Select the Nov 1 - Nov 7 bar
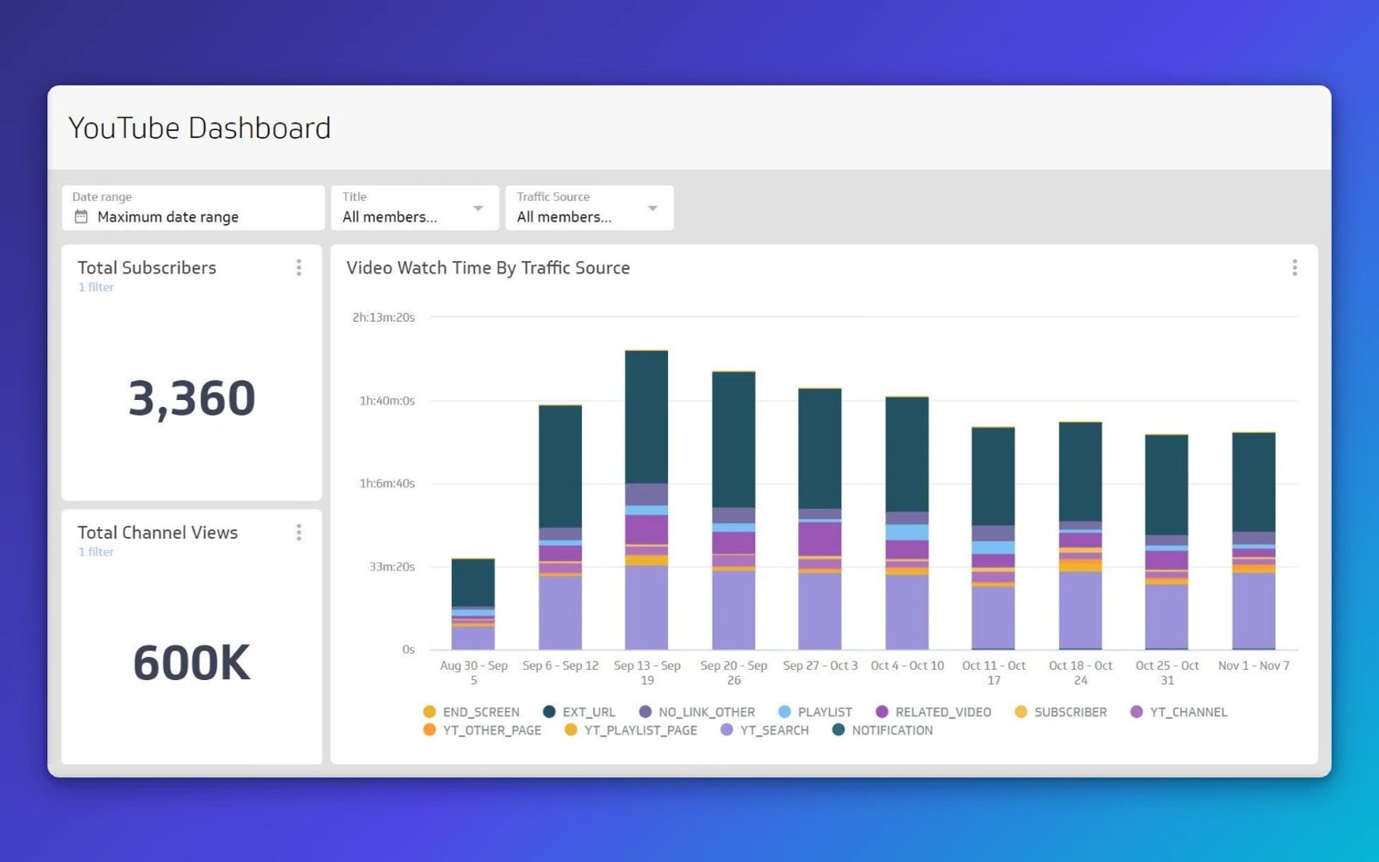Screen dimensions: 1379x862 [x=1254, y=541]
